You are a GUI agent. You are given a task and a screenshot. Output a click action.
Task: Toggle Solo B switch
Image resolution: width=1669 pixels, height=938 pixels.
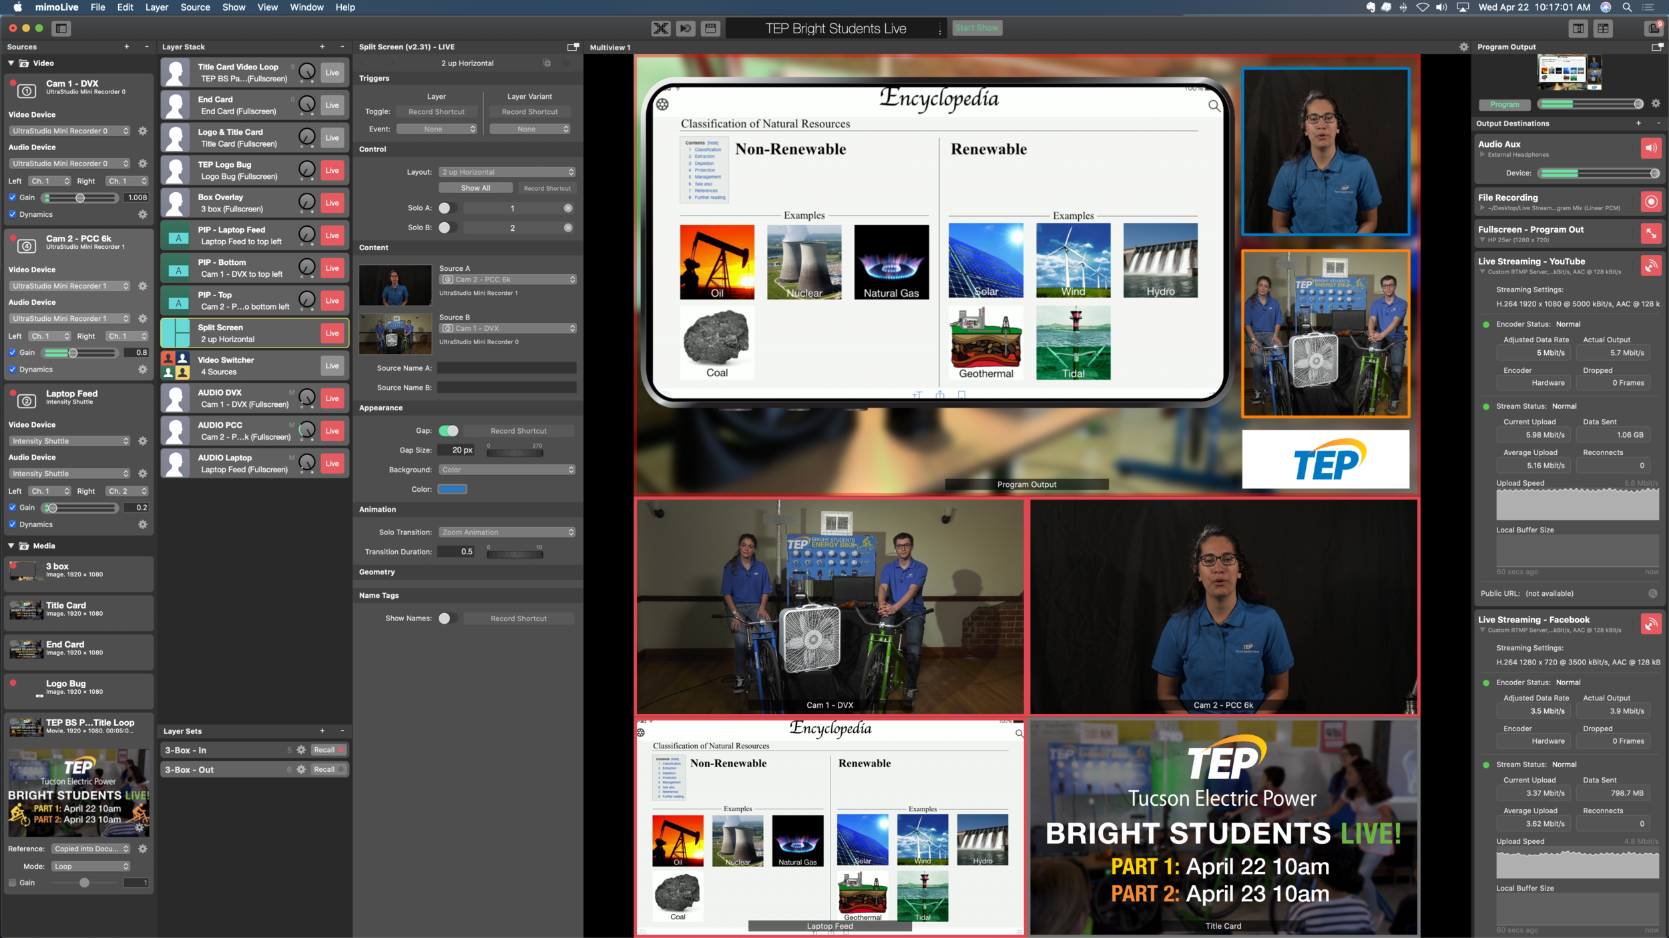(x=448, y=227)
